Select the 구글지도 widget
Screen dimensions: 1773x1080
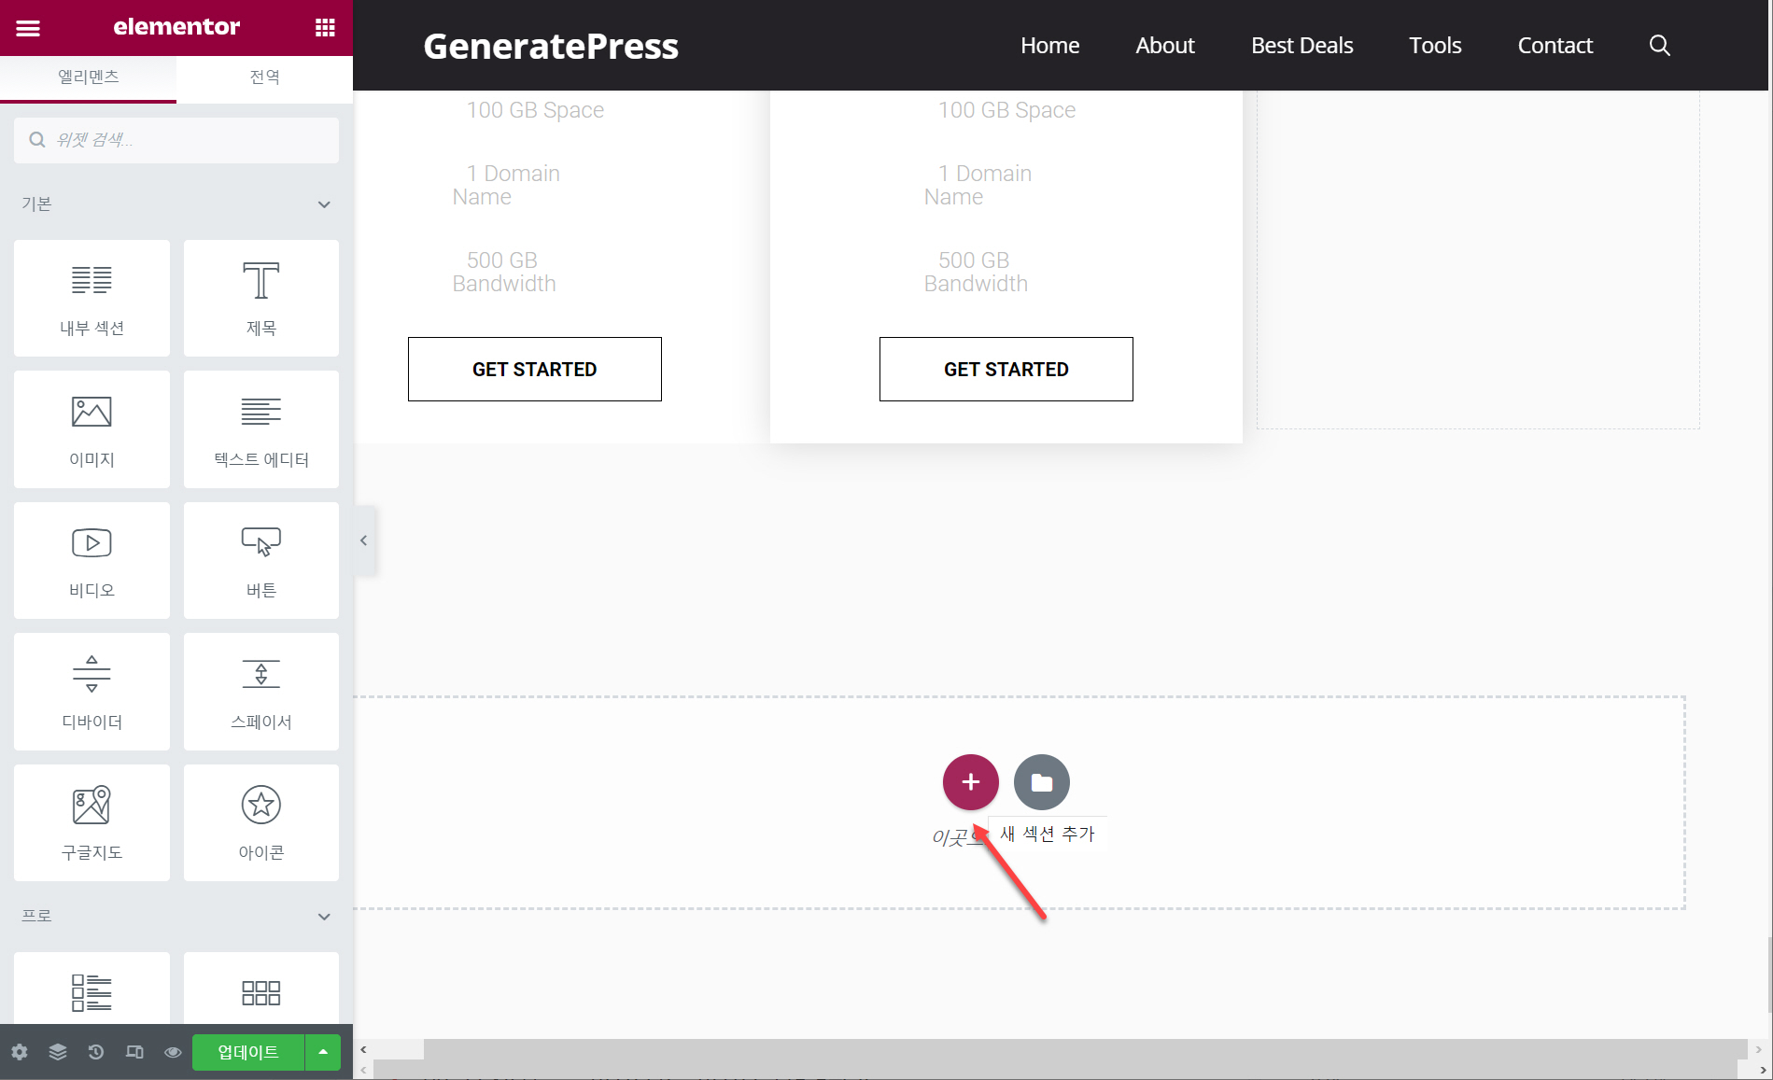pyautogui.click(x=91, y=822)
